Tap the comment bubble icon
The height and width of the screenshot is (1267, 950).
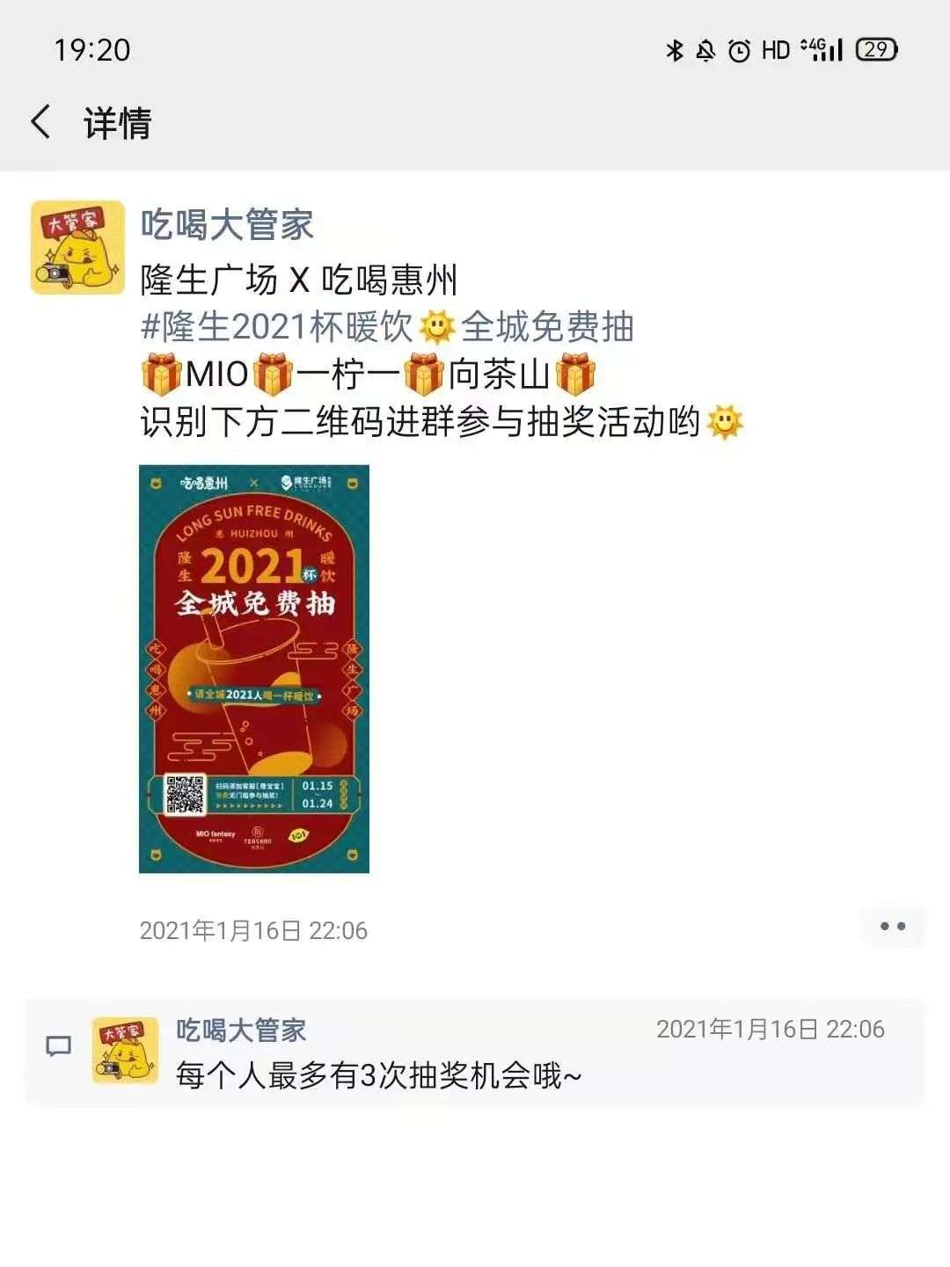(58, 1046)
